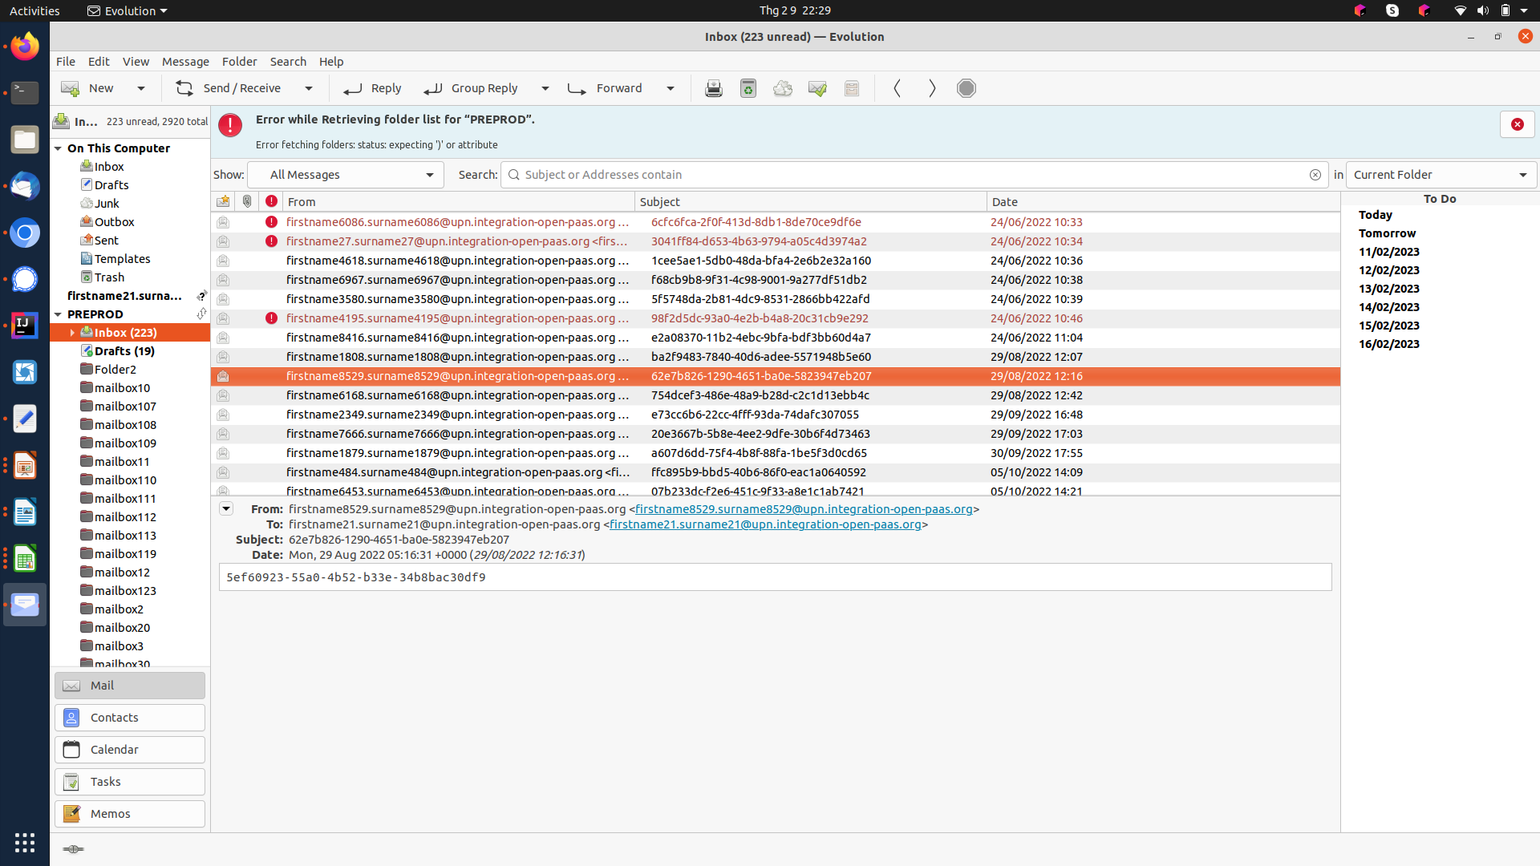Screen dimensions: 1540x866
Task: Click the Stop operation octagon icon
Action: point(966,88)
